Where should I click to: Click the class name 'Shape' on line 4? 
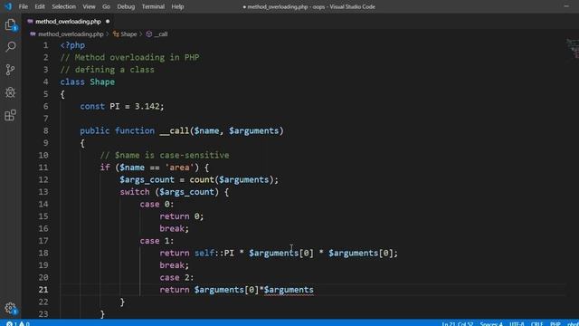point(102,82)
